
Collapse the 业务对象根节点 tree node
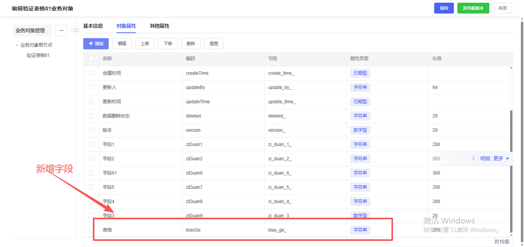point(17,45)
